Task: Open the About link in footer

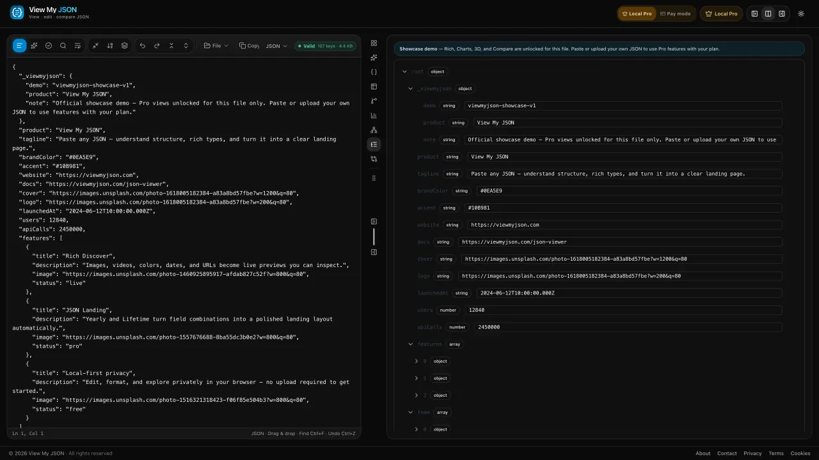Action: pos(703,453)
